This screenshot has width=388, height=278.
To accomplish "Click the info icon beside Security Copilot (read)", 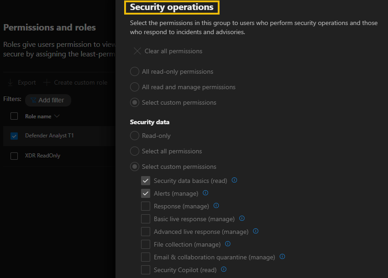I will point(223,270).
